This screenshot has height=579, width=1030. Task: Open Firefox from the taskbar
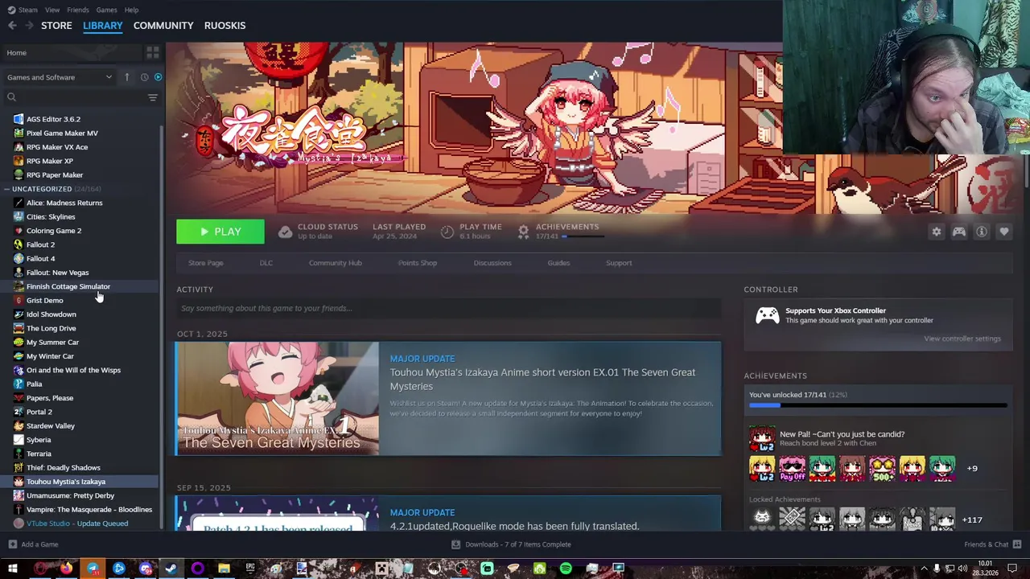[66, 569]
